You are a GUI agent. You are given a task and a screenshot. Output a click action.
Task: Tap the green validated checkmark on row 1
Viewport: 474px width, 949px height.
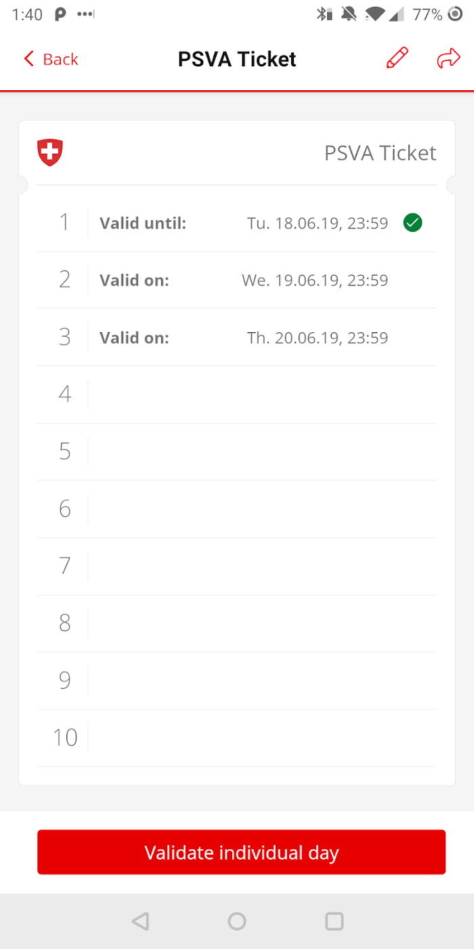(412, 222)
